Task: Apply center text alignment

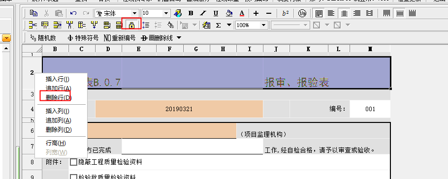Action: [x=345, y=13]
